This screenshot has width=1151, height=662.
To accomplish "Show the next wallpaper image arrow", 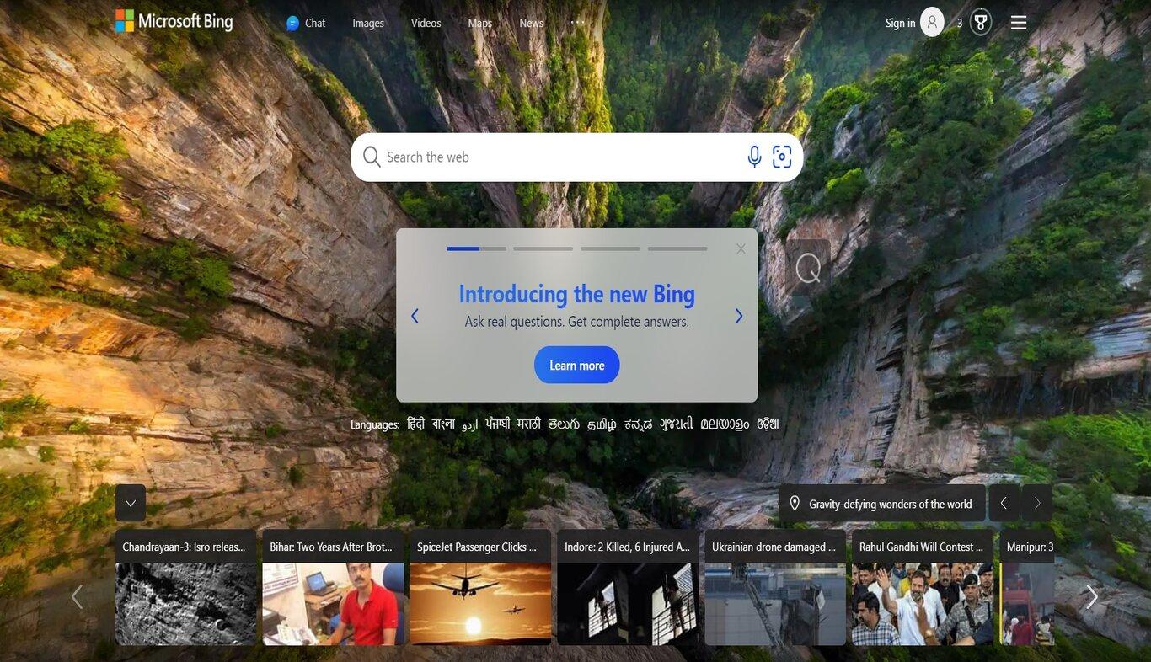I will [1037, 503].
